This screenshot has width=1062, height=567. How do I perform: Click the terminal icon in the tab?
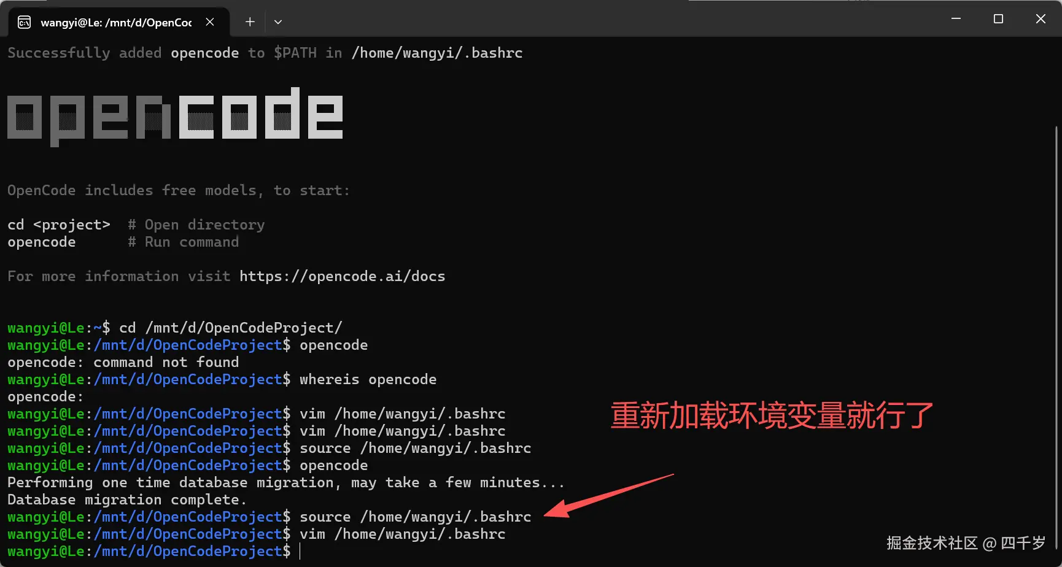coord(25,23)
